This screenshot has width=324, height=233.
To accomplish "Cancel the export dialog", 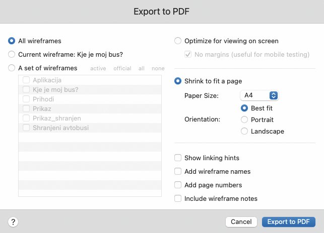I will [x=241, y=222].
